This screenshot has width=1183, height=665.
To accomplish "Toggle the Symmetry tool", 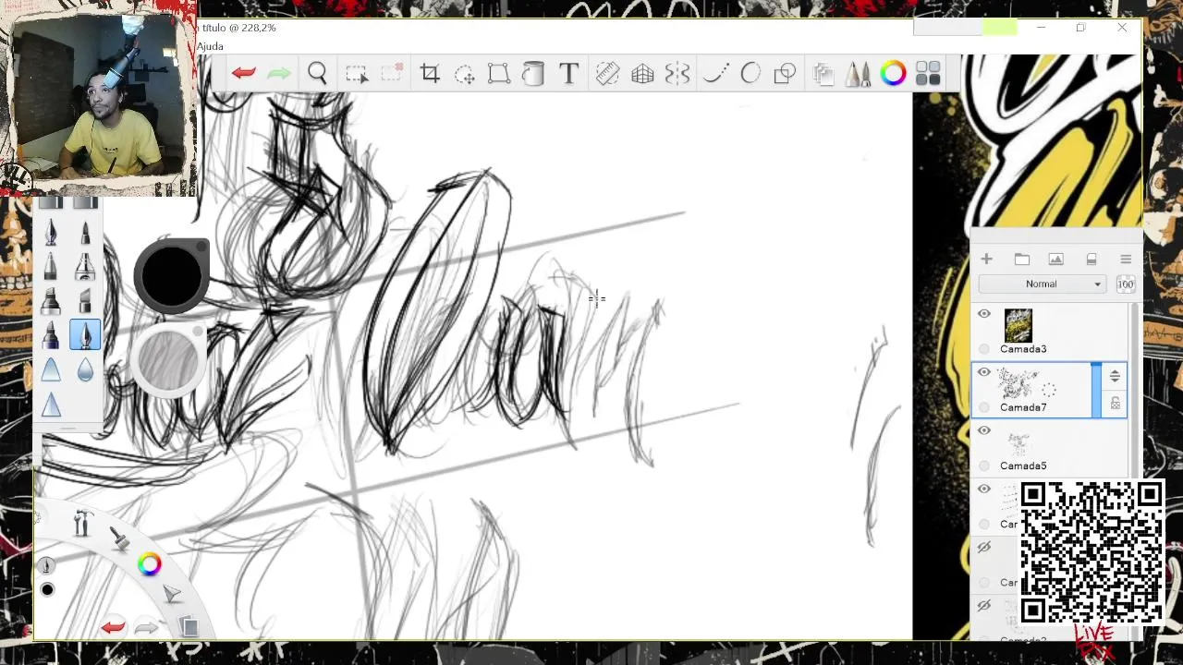I will tap(677, 74).
